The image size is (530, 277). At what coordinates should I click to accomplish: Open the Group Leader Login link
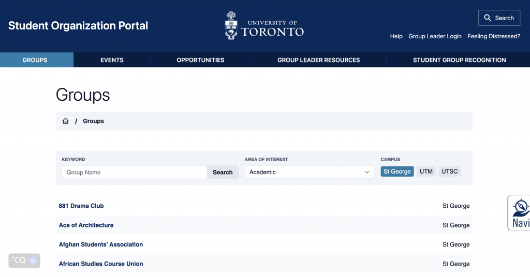[x=435, y=36]
